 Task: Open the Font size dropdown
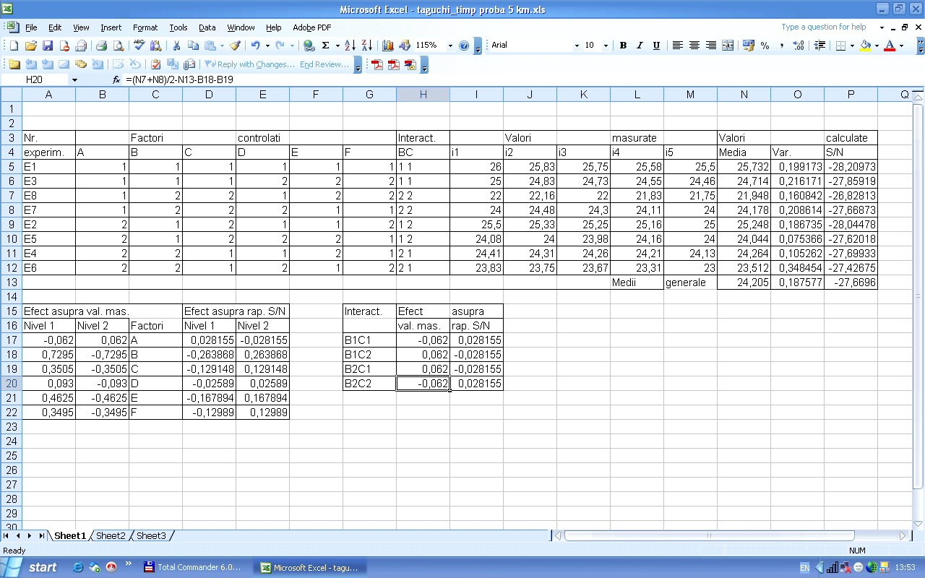606,46
